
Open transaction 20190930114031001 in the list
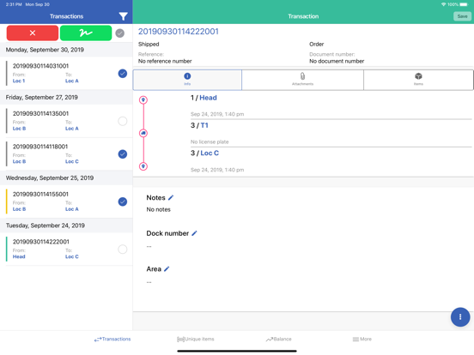pyautogui.click(x=66, y=74)
